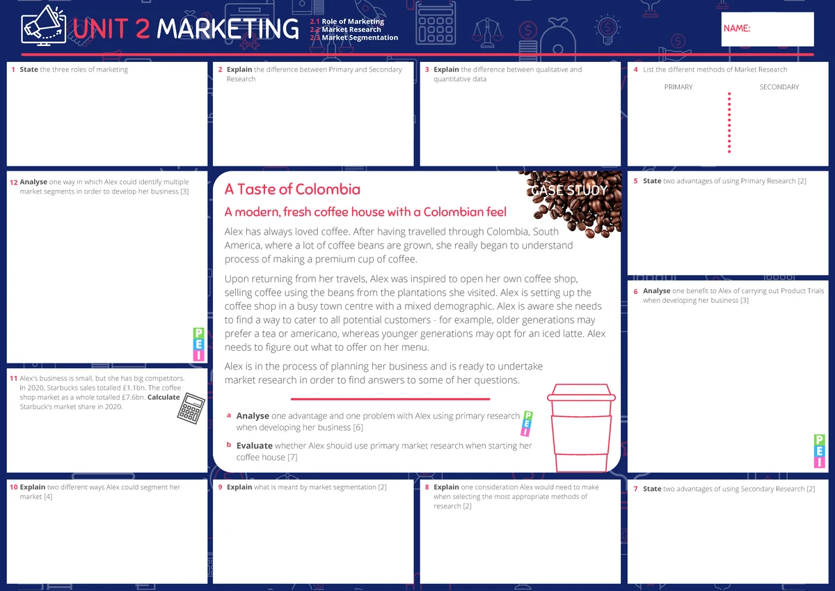Click the calculator icon in question 11
The width and height of the screenshot is (835, 591).
190,409
